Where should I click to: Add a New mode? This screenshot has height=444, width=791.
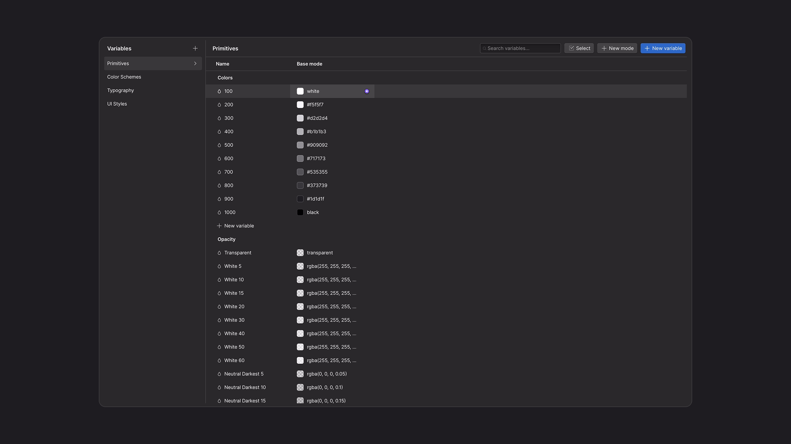pos(617,49)
